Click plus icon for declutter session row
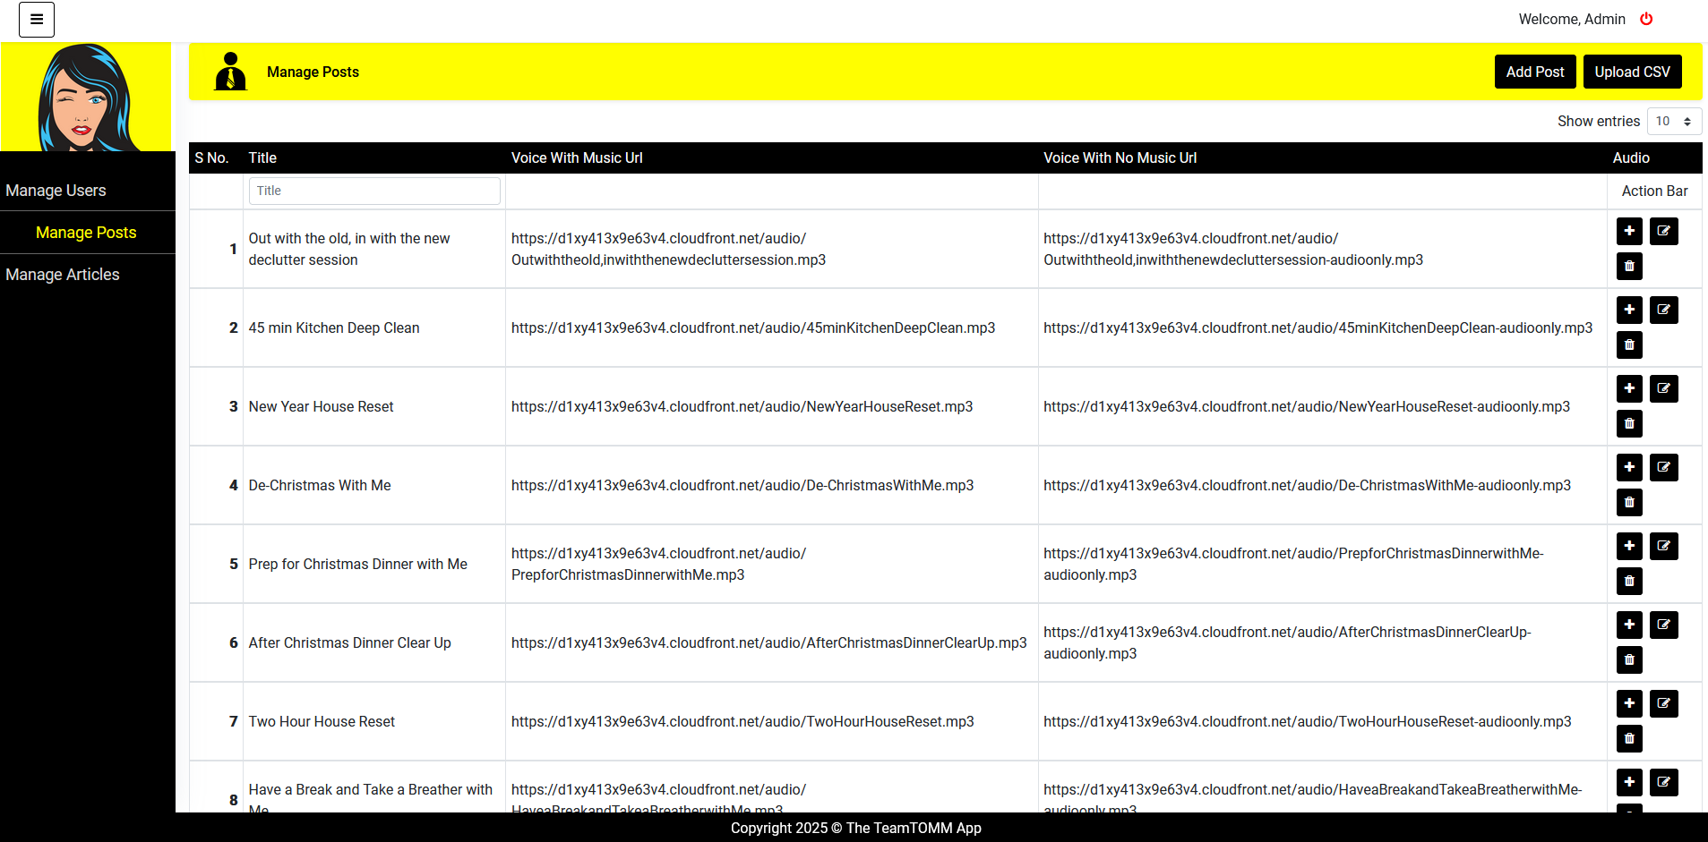1708x842 pixels. tap(1629, 231)
